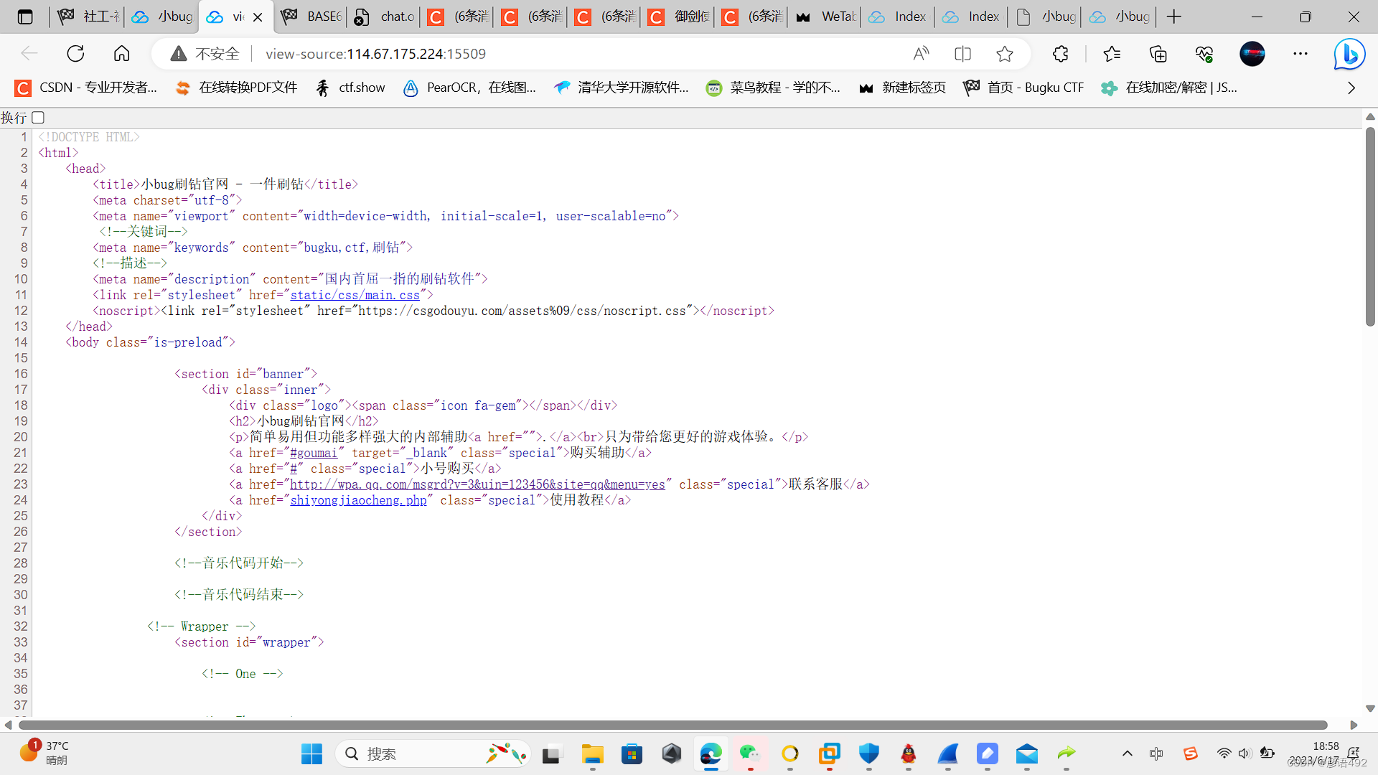Open the static/css/main.css link

(355, 295)
